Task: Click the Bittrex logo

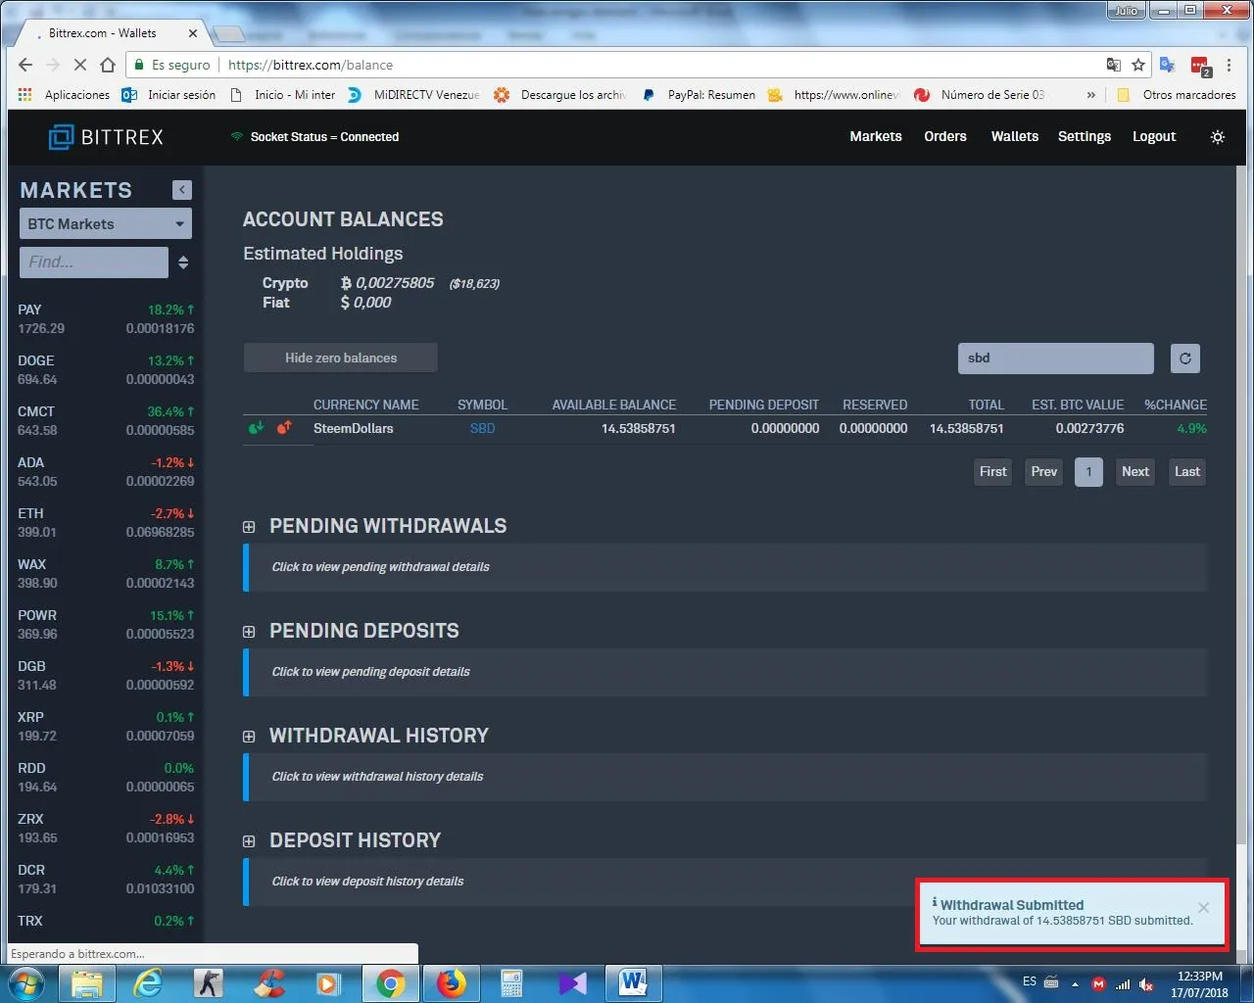Action: coord(107,137)
